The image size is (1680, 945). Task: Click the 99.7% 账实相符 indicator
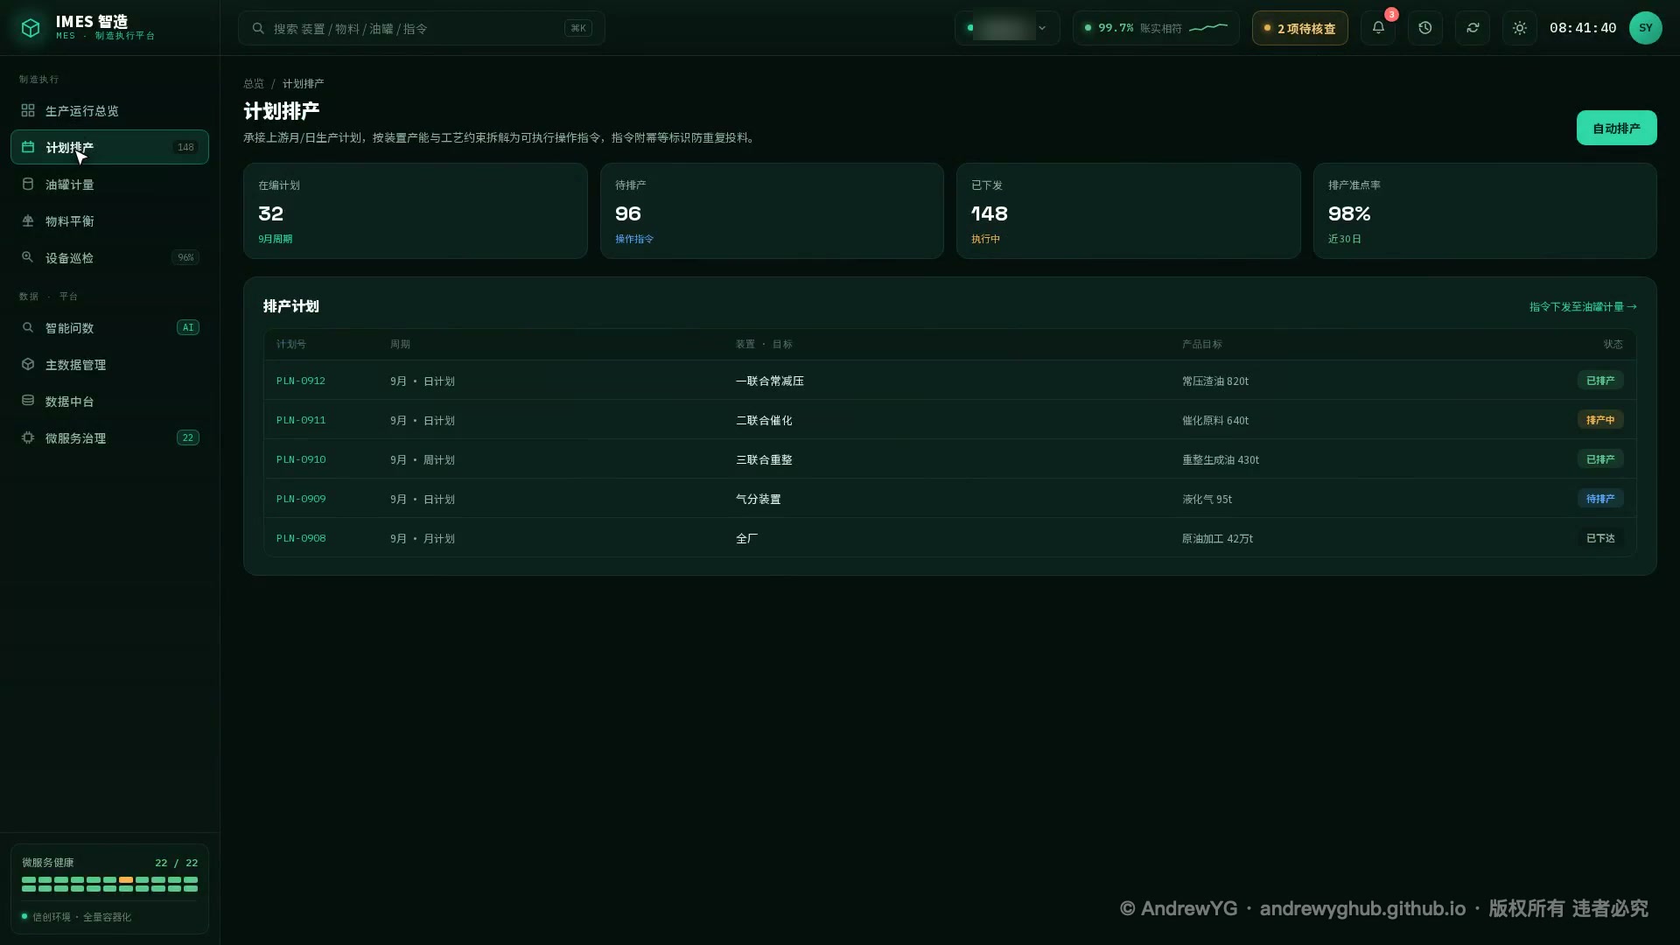point(1156,28)
